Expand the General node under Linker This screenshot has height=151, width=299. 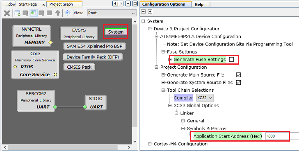tap(183, 121)
